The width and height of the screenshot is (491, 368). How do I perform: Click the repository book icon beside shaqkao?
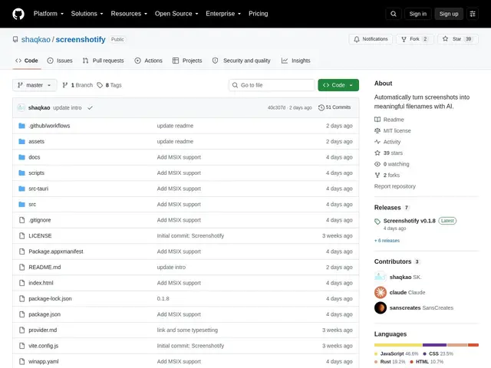point(15,39)
